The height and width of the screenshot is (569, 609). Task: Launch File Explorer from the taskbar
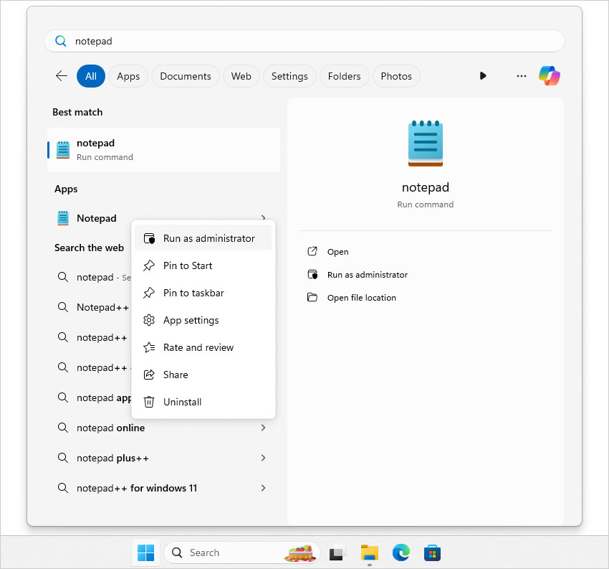coord(370,552)
